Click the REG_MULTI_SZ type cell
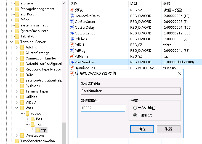The image size is (202, 144). pyautogui.click(x=142, y=68)
